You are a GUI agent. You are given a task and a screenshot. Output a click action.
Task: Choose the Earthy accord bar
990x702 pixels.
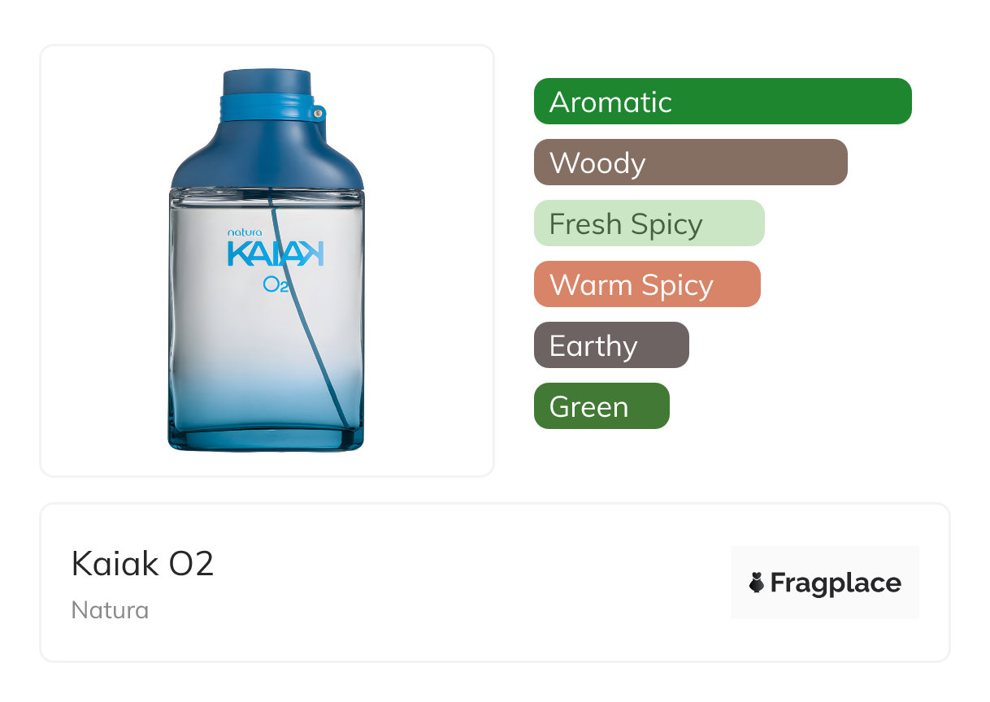[x=611, y=345]
